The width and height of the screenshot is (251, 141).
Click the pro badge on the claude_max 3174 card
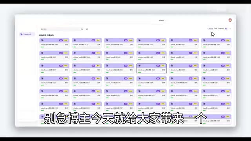coord(125,78)
